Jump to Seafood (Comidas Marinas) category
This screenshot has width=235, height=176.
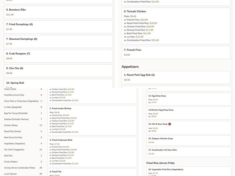[x=16, y=119]
